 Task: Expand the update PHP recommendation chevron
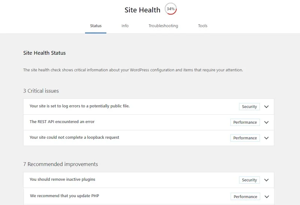coord(267,197)
